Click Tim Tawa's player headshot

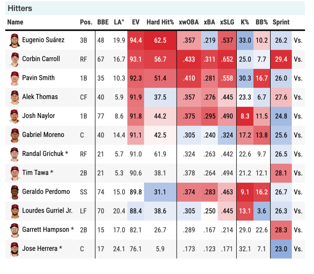(x=14, y=173)
